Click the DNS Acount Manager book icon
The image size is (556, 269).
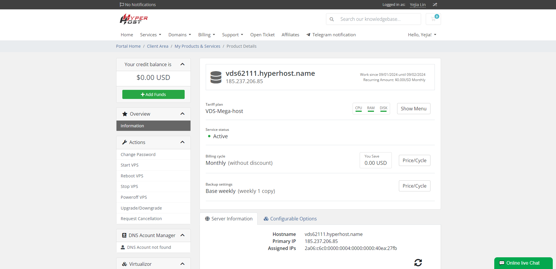(124, 235)
